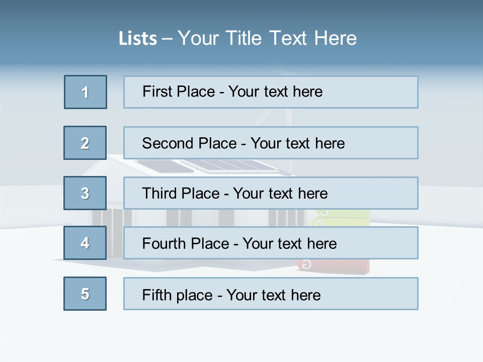This screenshot has width=483, height=362.
Task: Click 'Fourth Place' words in fourth row
Action: point(185,244)
